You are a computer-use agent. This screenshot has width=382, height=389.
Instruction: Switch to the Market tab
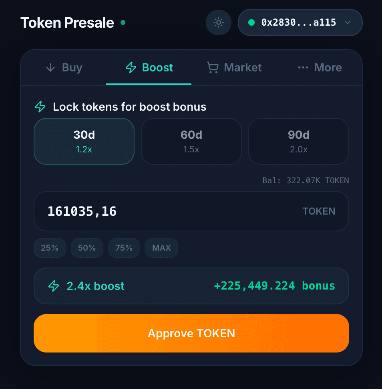(235, 67)
